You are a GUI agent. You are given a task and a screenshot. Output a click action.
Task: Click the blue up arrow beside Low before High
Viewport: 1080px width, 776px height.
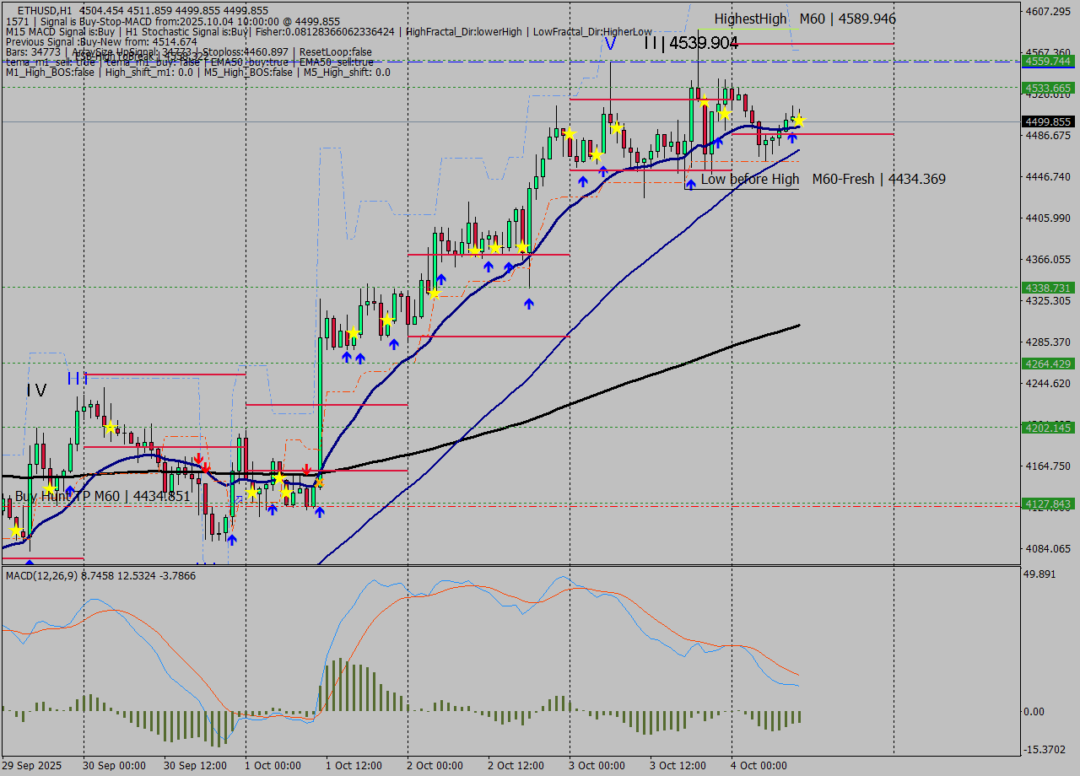tap(691, 183)
